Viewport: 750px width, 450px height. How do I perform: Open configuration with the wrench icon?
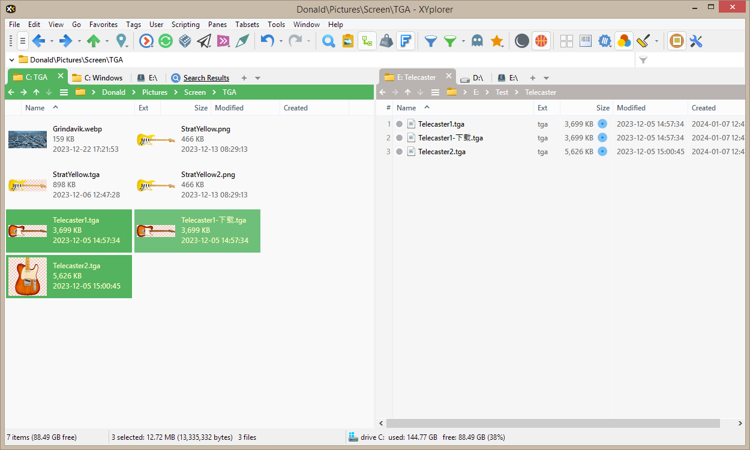tap(696, 41)
